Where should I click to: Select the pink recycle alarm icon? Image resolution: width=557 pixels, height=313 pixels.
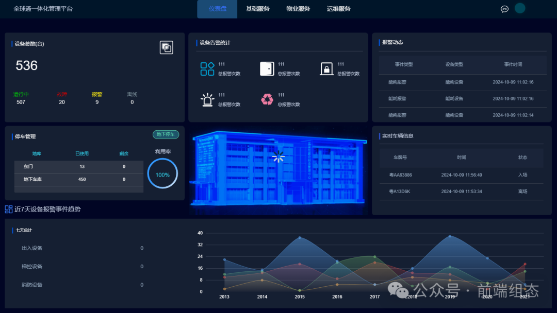pyautogui.click(x=267, y=99)
